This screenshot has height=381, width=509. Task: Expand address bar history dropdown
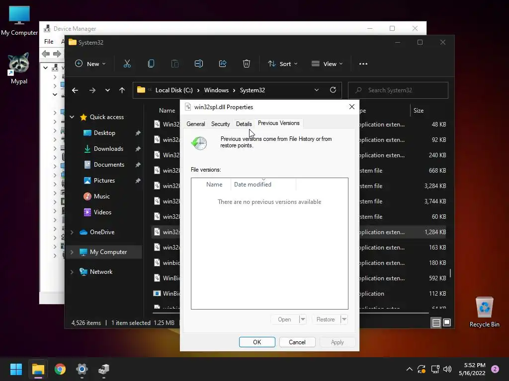pos(317,90)
